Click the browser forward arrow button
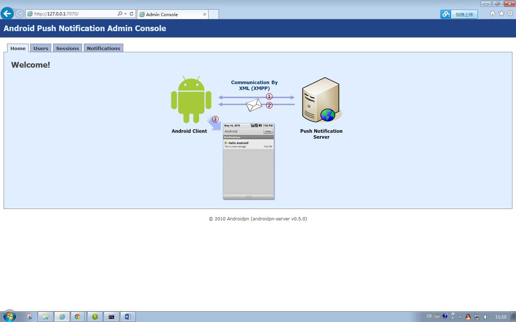516x322 pixels. (x=19, y=14)
